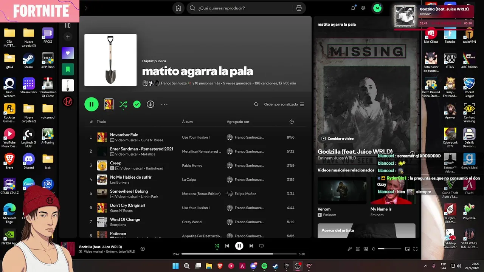Open the Epic Games icon in the taskbar
Image resolution: width=484 pixels, height=272 pixels.
pyautogui.click(x=287, y=266)
